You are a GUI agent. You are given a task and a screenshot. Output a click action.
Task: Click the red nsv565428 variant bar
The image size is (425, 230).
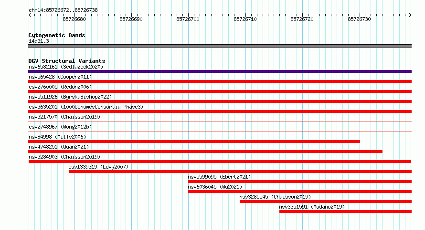pyautogui.click(x=220, y=81)
